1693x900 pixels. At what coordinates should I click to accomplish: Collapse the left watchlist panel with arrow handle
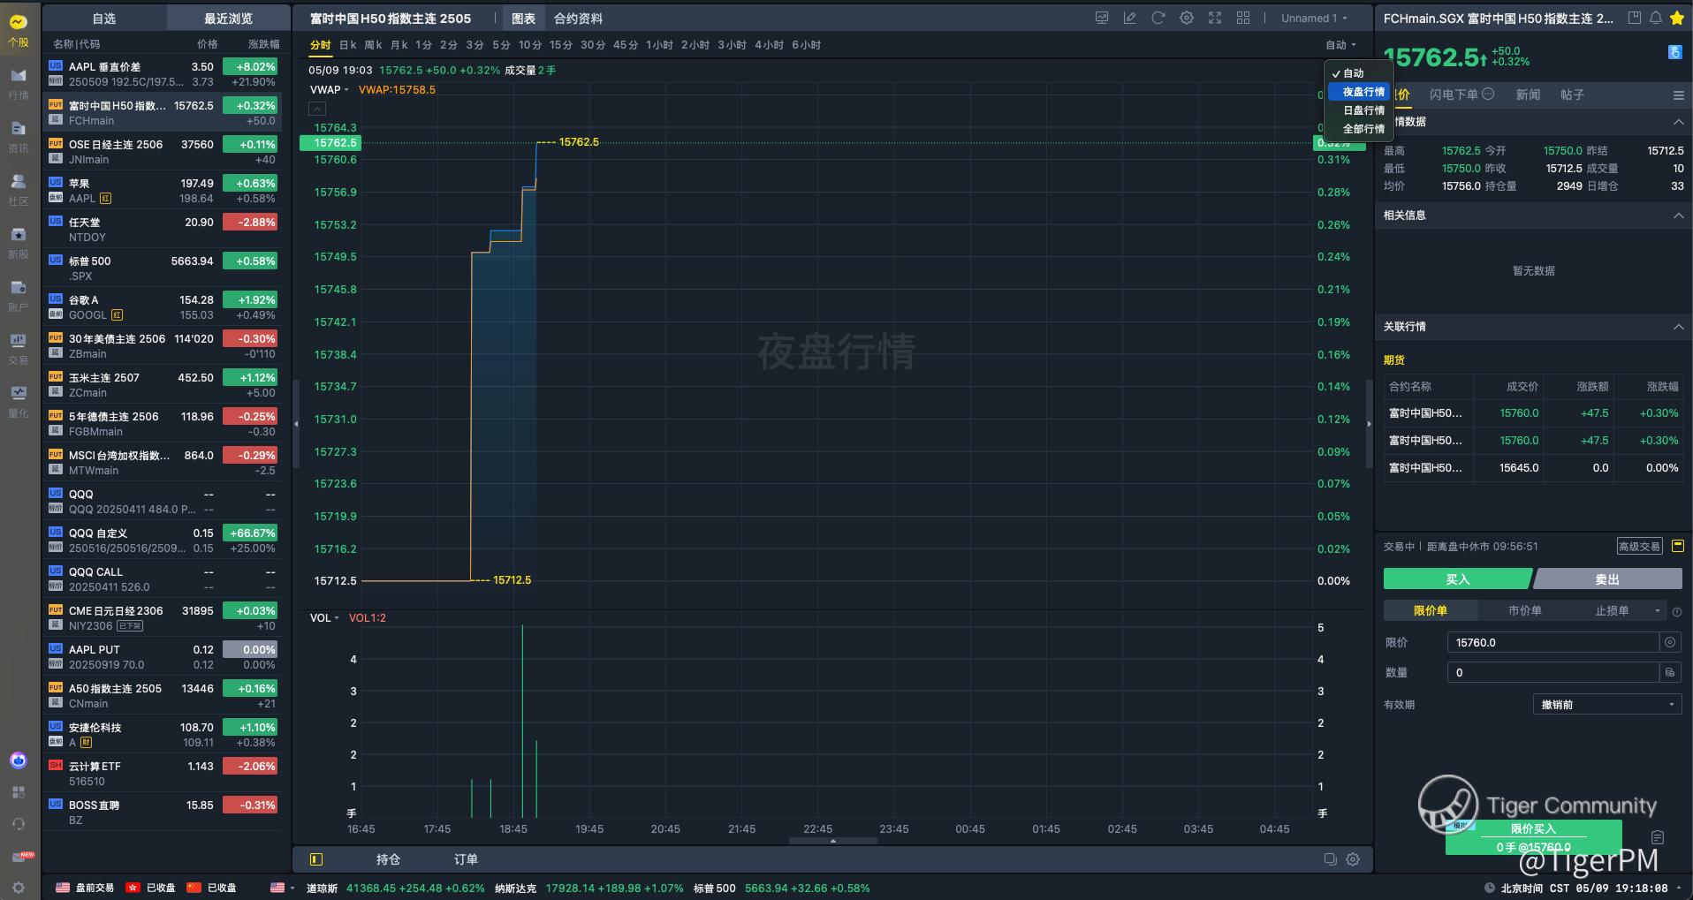296,424
